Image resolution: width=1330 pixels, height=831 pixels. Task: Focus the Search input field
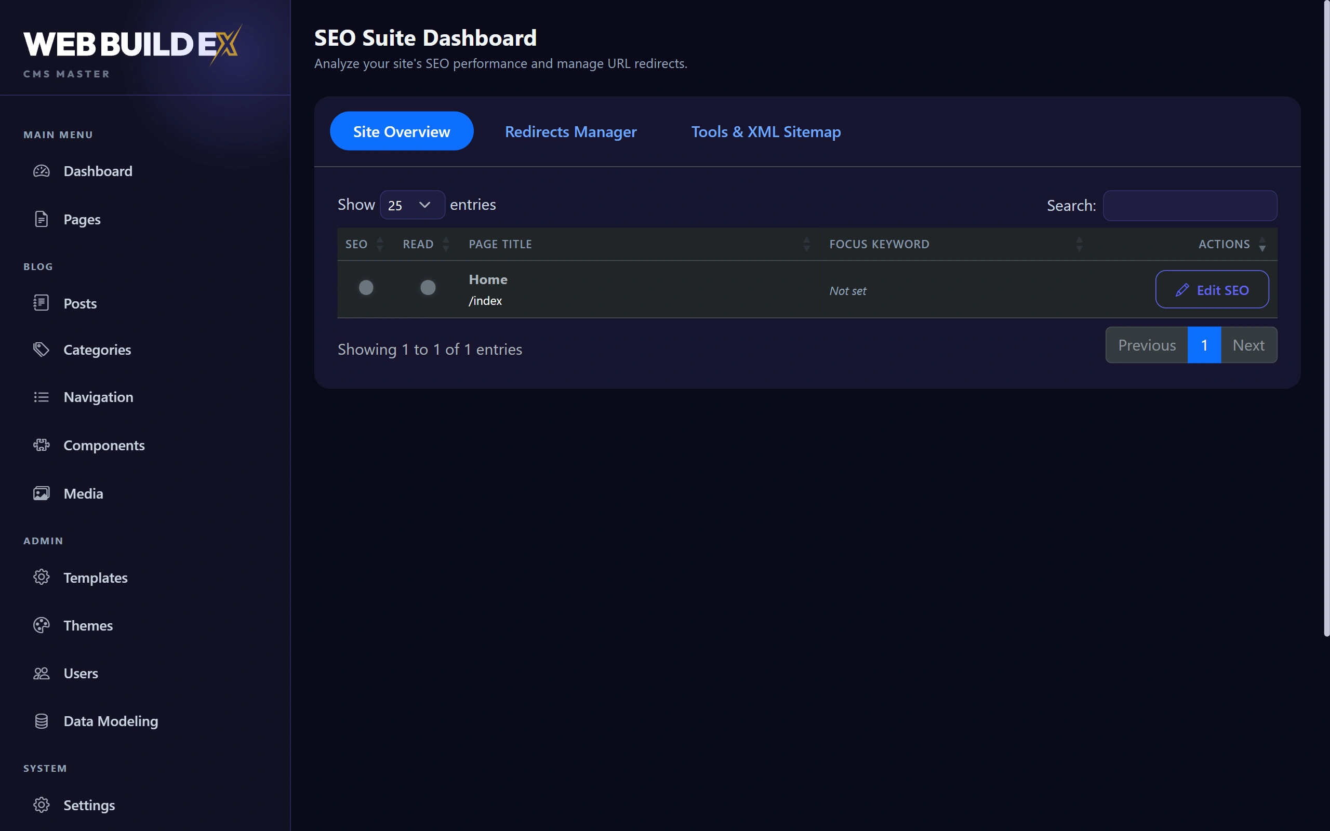1190,206
